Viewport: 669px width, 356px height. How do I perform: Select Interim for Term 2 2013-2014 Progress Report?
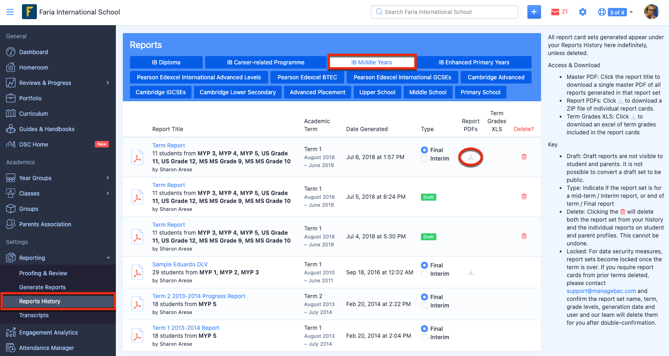click(424, 306)
